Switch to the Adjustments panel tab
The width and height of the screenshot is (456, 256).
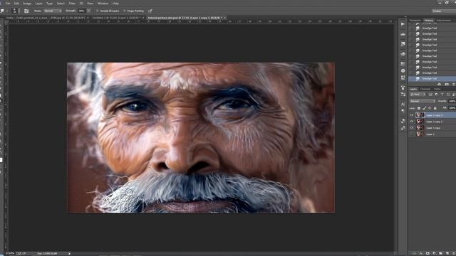click(443, 21)
